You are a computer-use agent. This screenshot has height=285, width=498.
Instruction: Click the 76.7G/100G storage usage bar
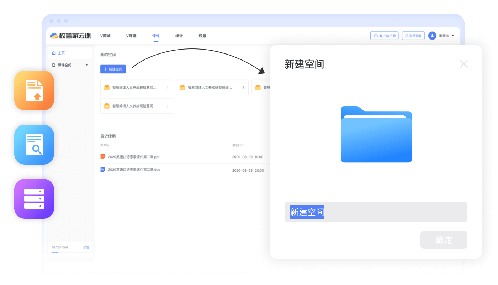click(x=70, y=252)
